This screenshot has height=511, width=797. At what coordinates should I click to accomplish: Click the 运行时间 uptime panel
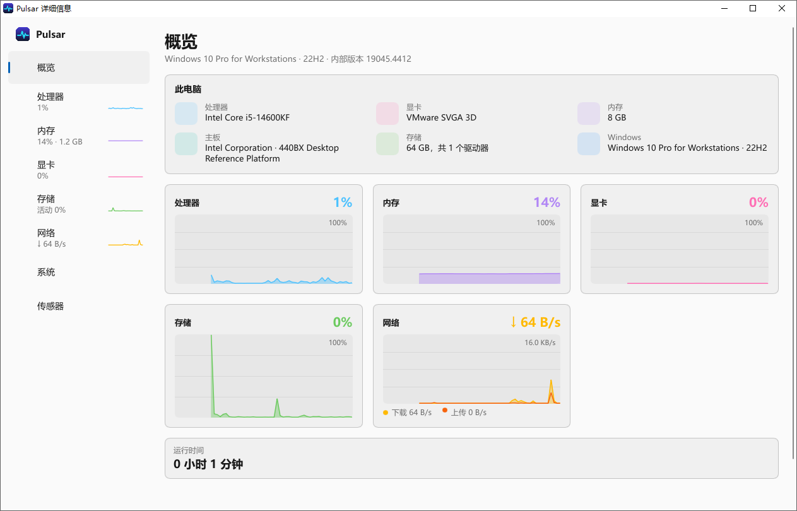tap(471, 459)
